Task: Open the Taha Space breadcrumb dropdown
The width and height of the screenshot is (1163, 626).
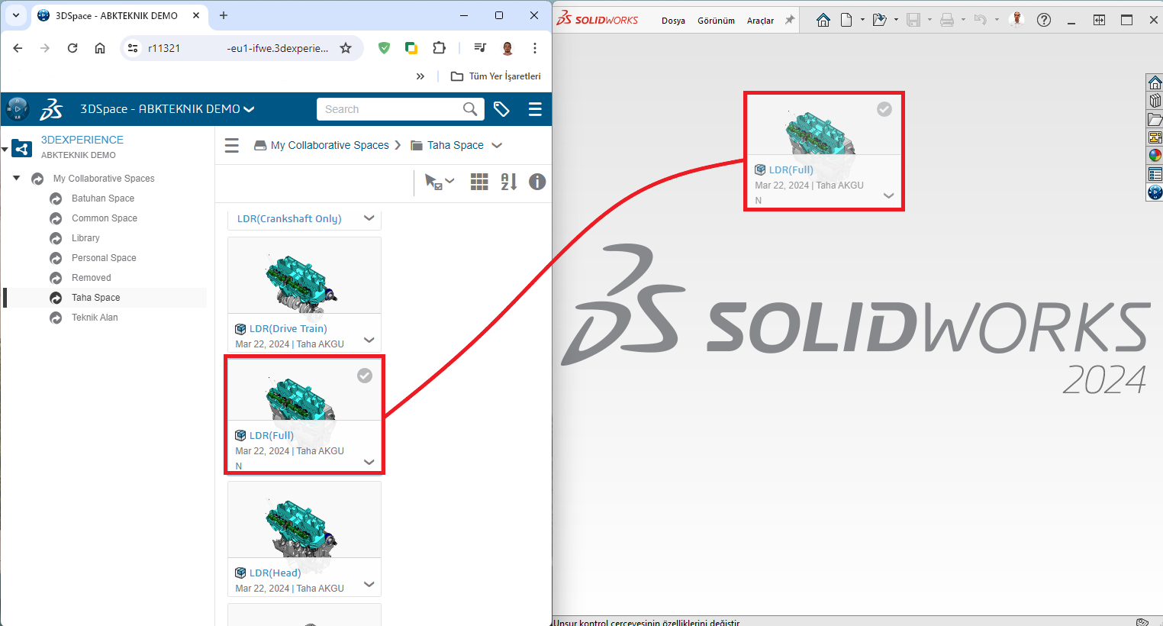Action: (497, 145)
